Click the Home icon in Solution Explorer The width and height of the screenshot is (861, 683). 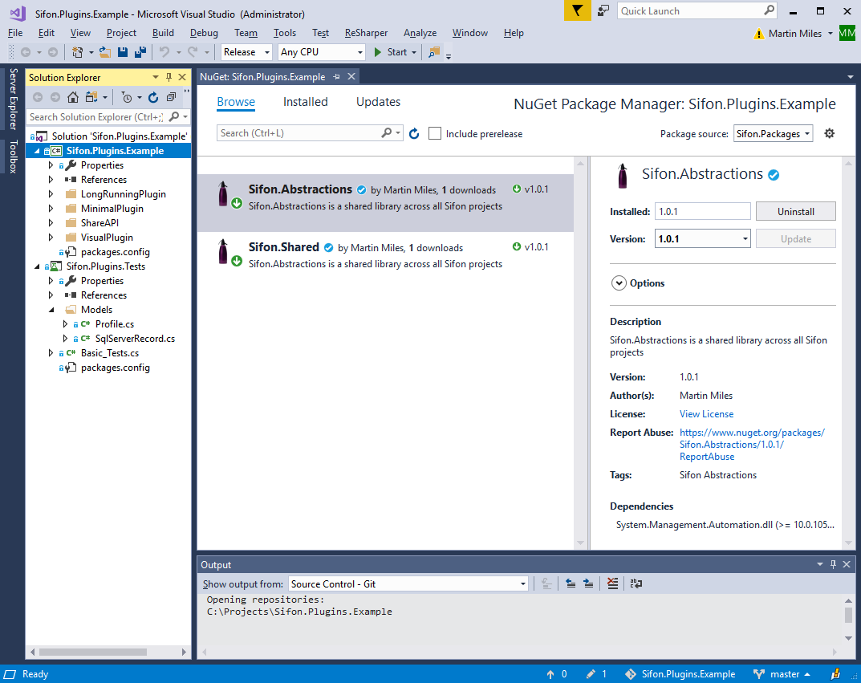click(73, 97)
